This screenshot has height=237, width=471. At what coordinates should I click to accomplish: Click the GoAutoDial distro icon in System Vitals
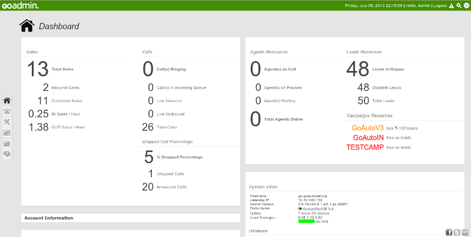tap(300, 209)
